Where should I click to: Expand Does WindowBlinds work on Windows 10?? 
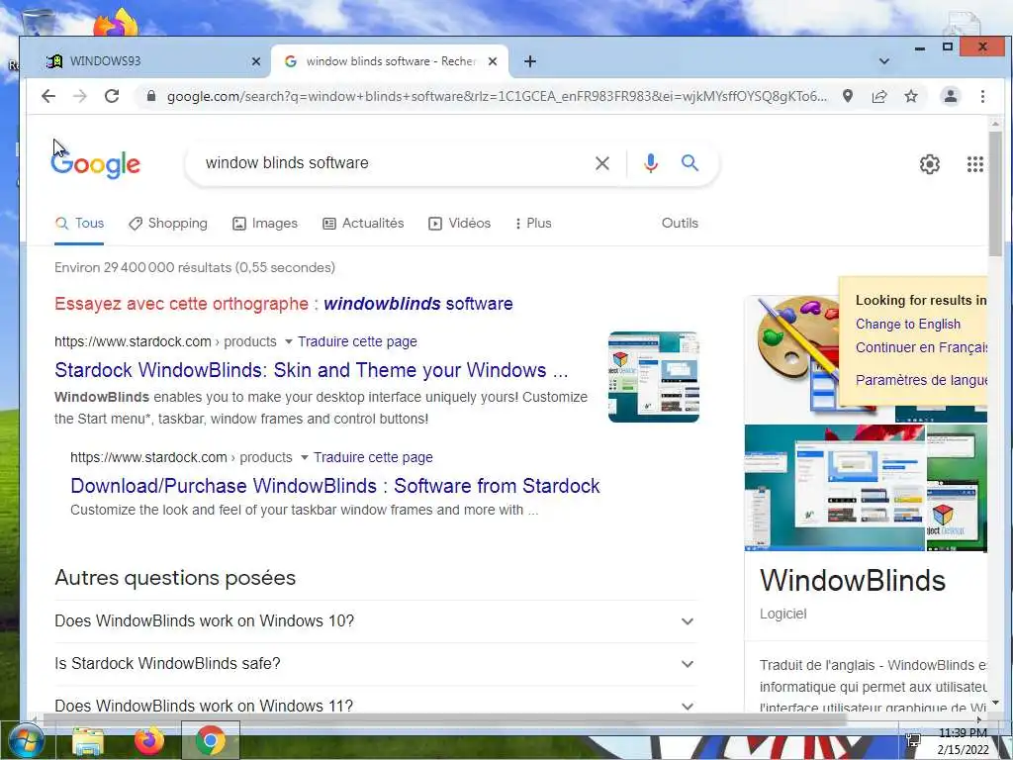(375, 621)
